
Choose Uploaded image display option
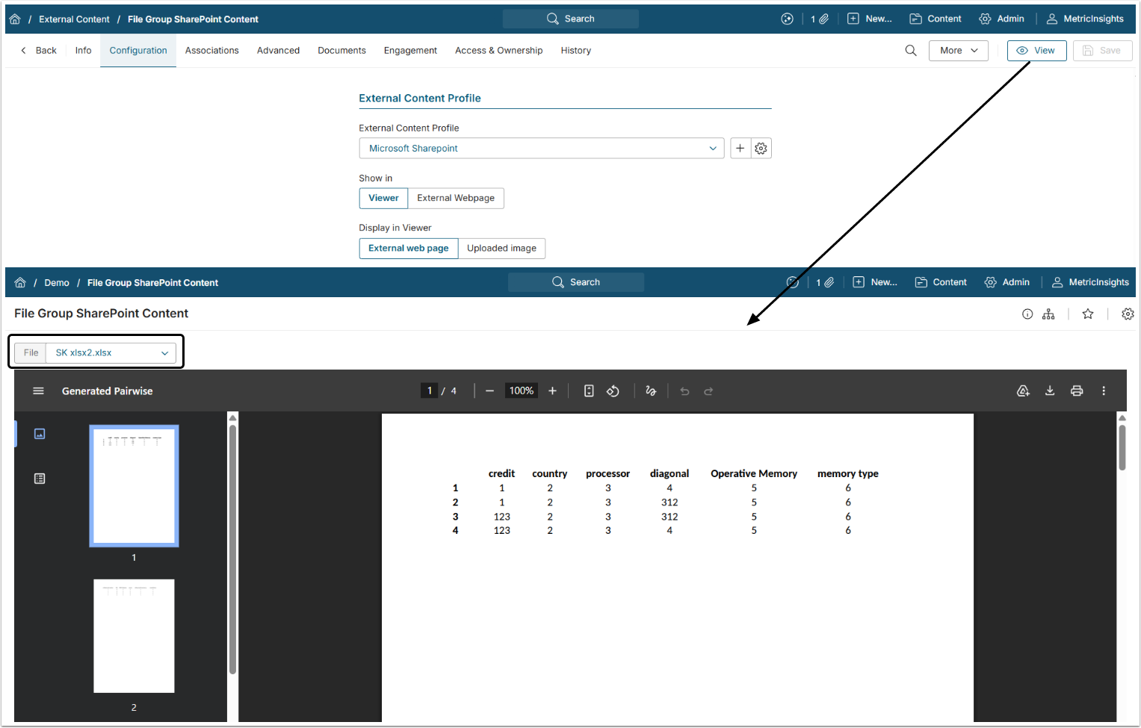coord(501,249)
